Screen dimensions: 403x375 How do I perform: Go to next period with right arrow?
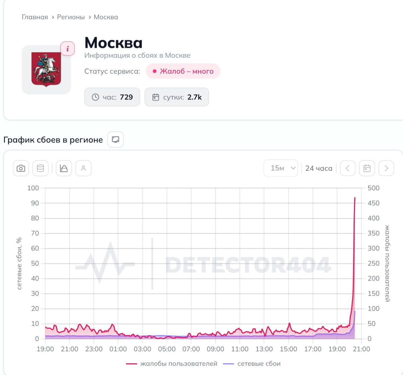tap(386, 168)
